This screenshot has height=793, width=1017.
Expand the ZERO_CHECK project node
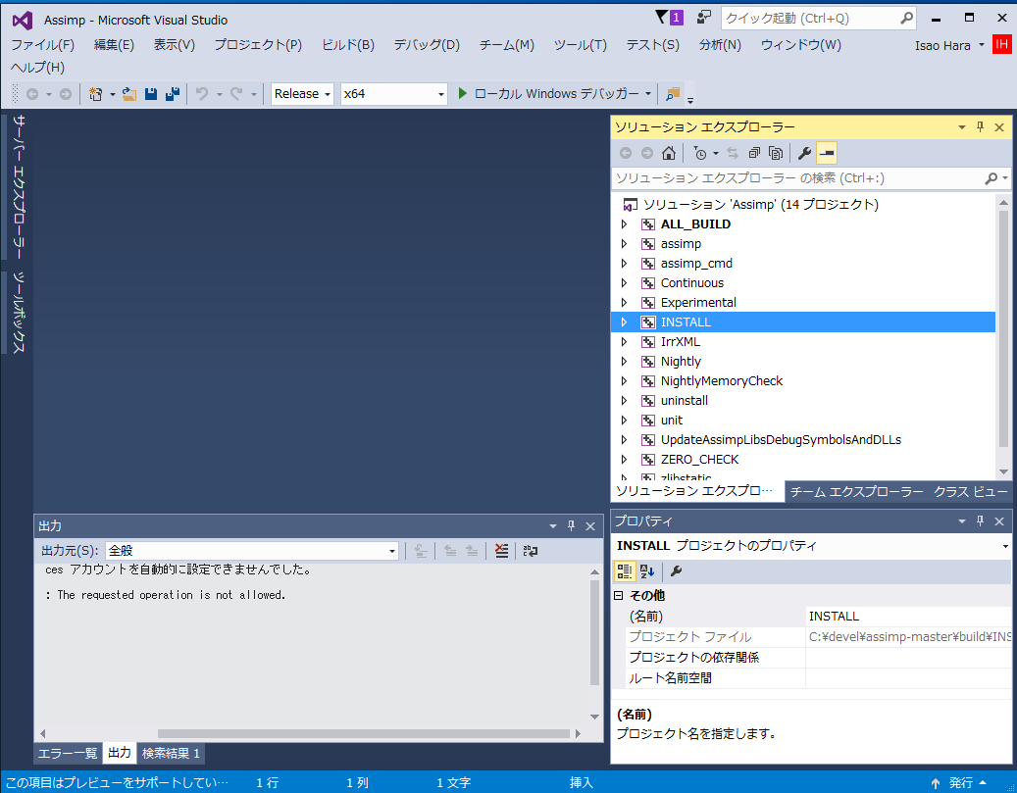coord(624,459)
